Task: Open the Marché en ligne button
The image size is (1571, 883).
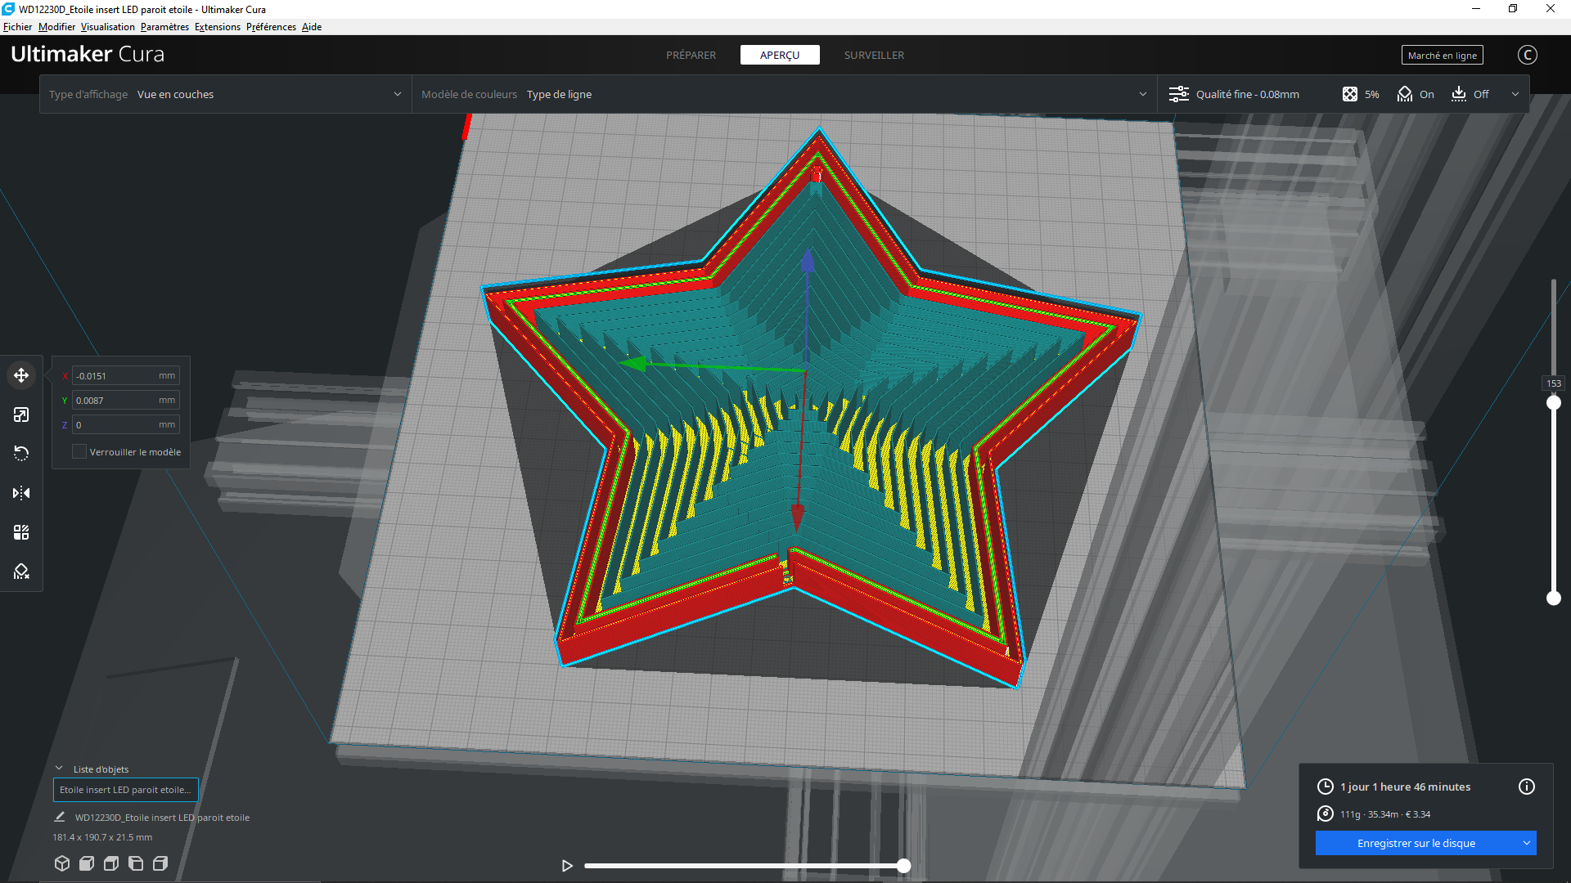Action: [1442, 56]
